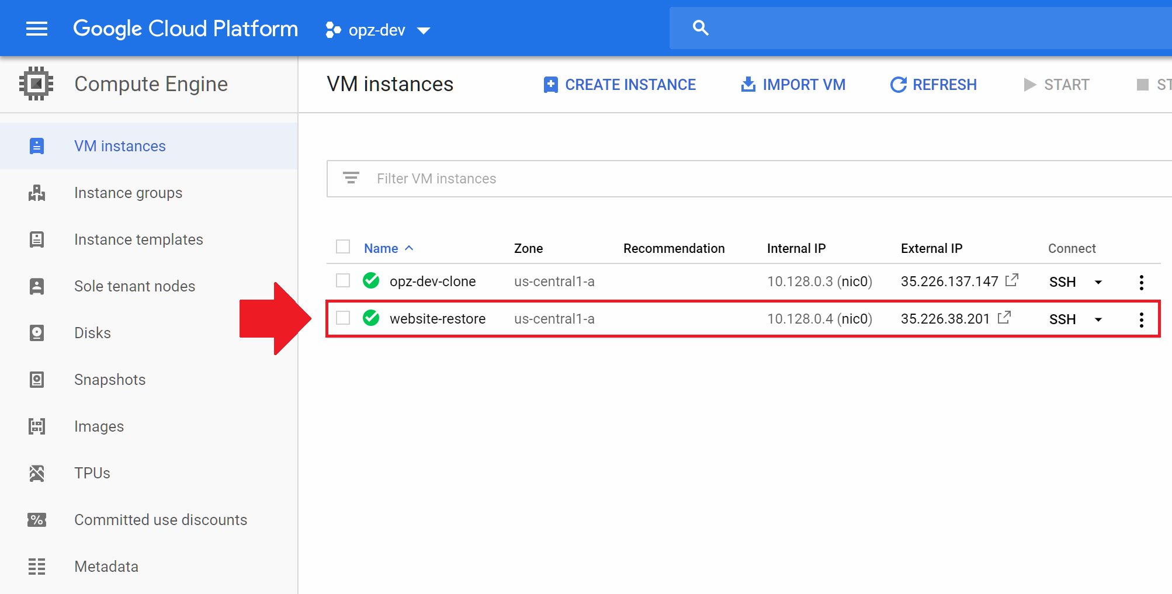Click the Disks icon

click(37, 333)
